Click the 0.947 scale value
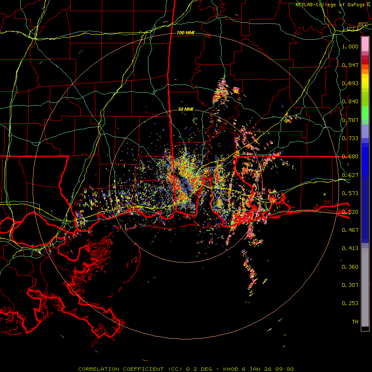The height and width of the screenshot is (372, 372). pos(350,65)
